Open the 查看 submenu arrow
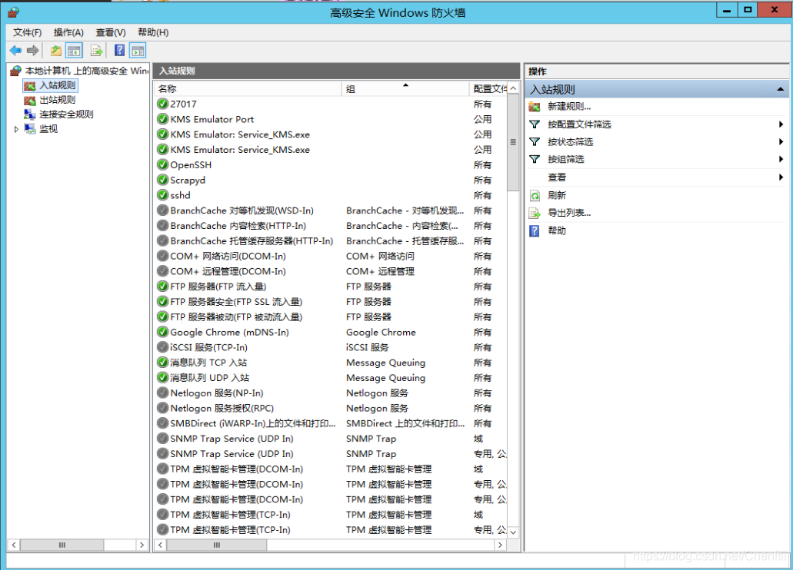Screen dimensions: 793x570 [781, 177]
